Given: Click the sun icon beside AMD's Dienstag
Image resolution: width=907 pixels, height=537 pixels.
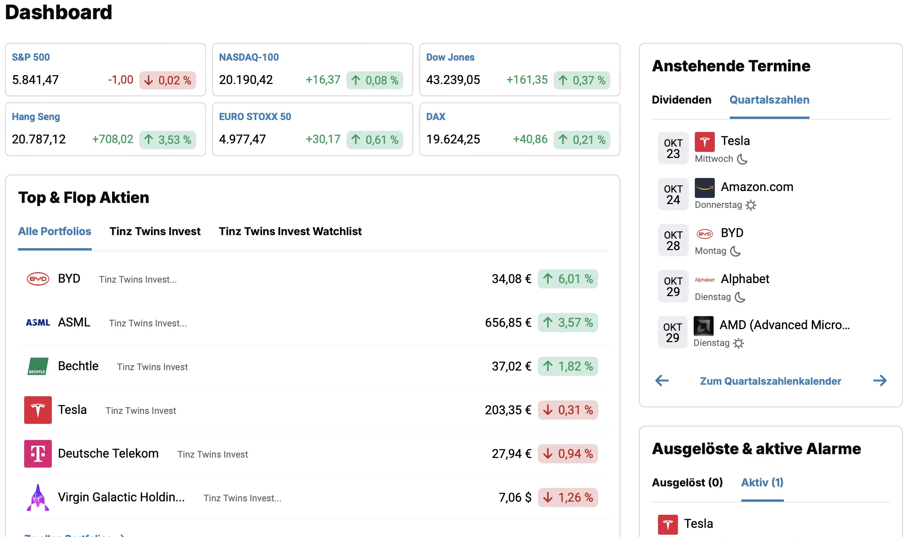Looking at the screenshot, I should pyautogui.click(x=739, y=343).
